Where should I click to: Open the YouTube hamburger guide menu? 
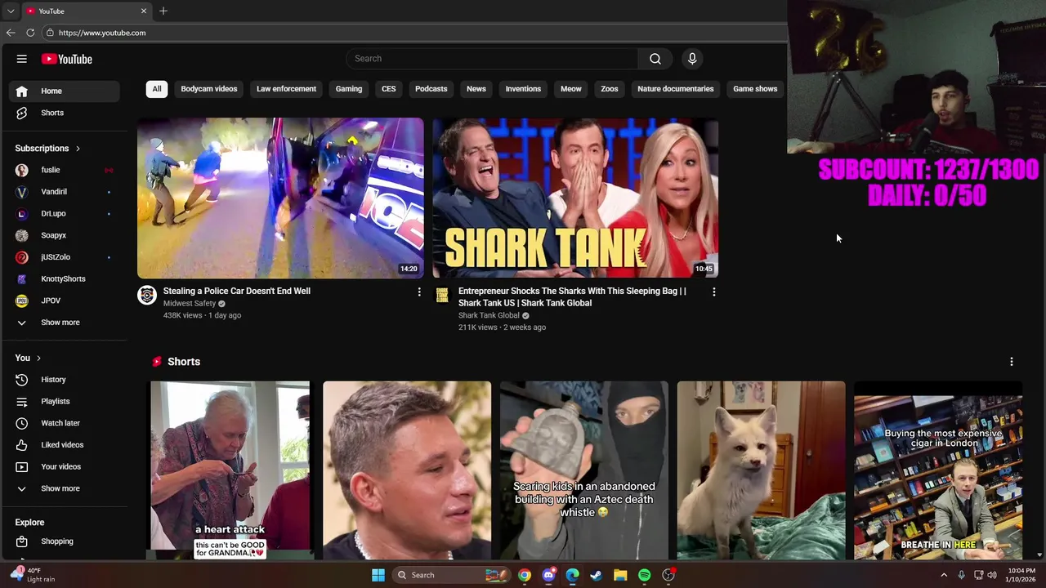22,59
